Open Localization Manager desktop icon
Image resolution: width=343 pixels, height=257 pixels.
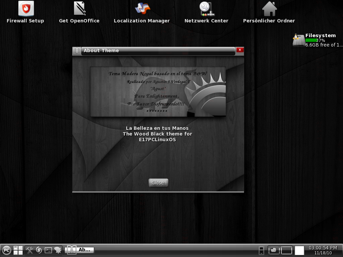142,9
